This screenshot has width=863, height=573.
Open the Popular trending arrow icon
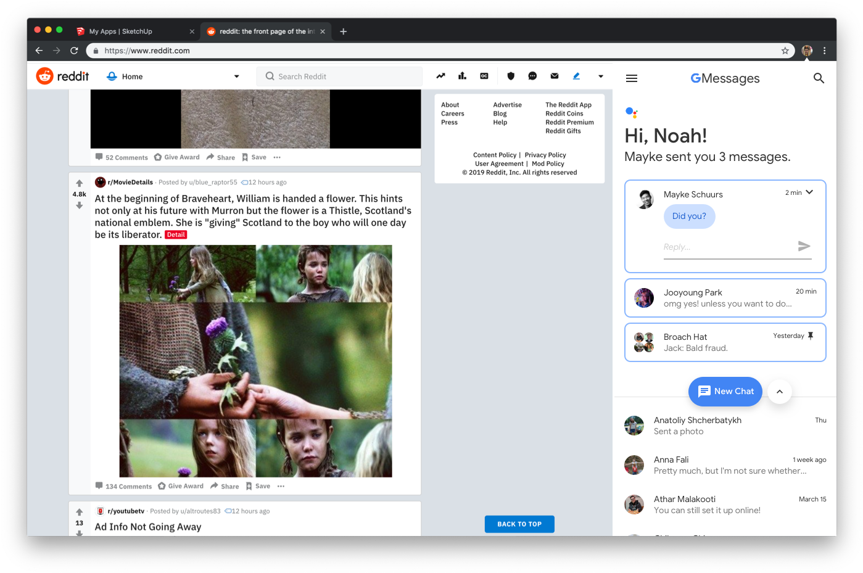440,76
